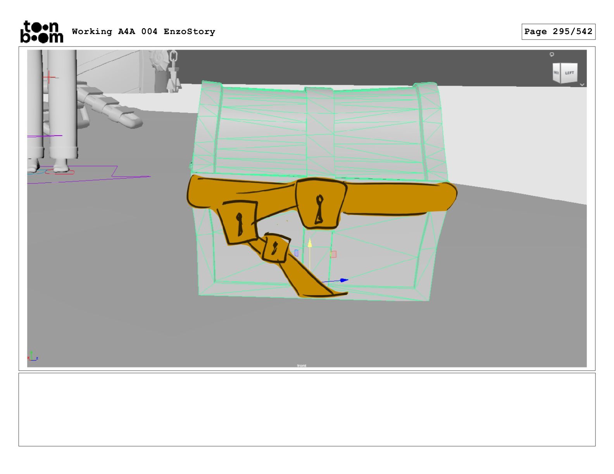Click the XYZ axis indicator in viewport corner
The image size is (614, 474).
click(32, 356)
